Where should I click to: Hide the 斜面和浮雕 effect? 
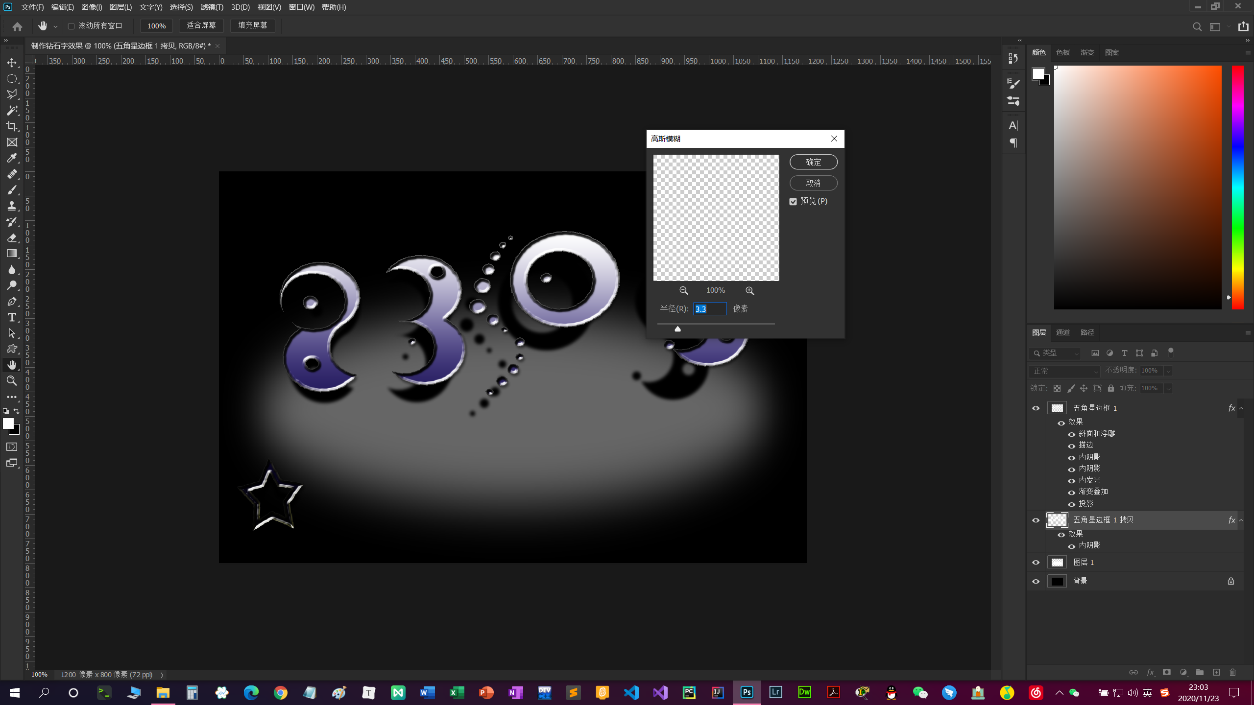tap(1072, 434)
